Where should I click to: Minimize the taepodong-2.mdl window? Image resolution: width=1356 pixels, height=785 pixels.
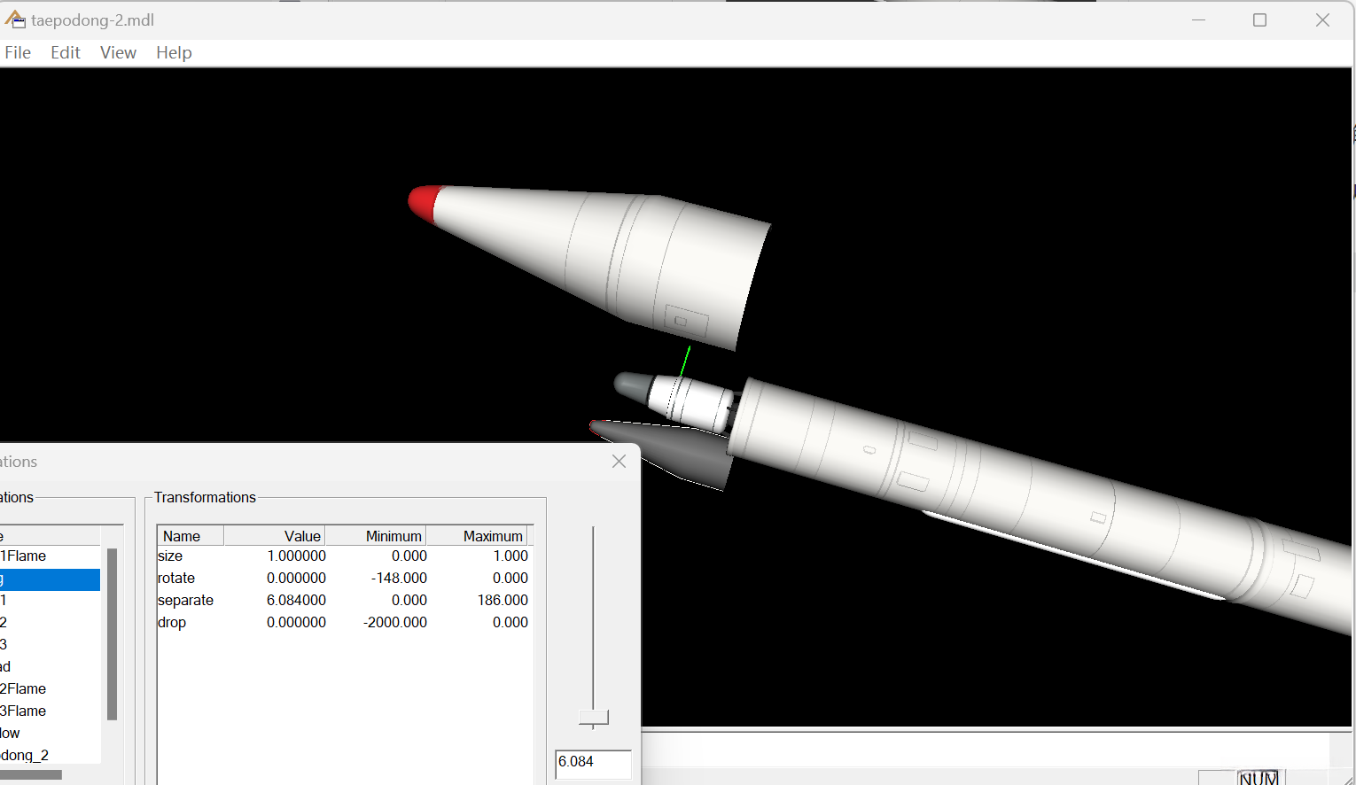coord(1199,19)
